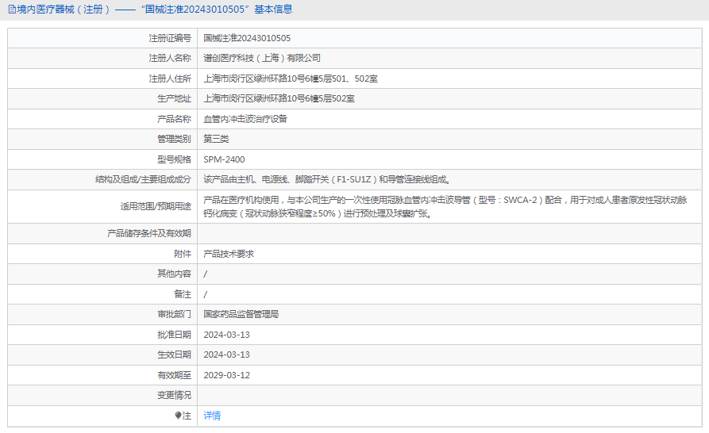Screen dimensions: 709x433
Task: Click the 其他内容 label
Action: coord(174,274)
